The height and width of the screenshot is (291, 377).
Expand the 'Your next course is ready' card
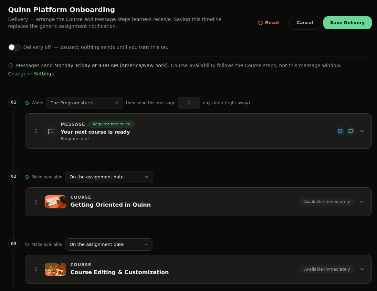(x=362, y=131)
